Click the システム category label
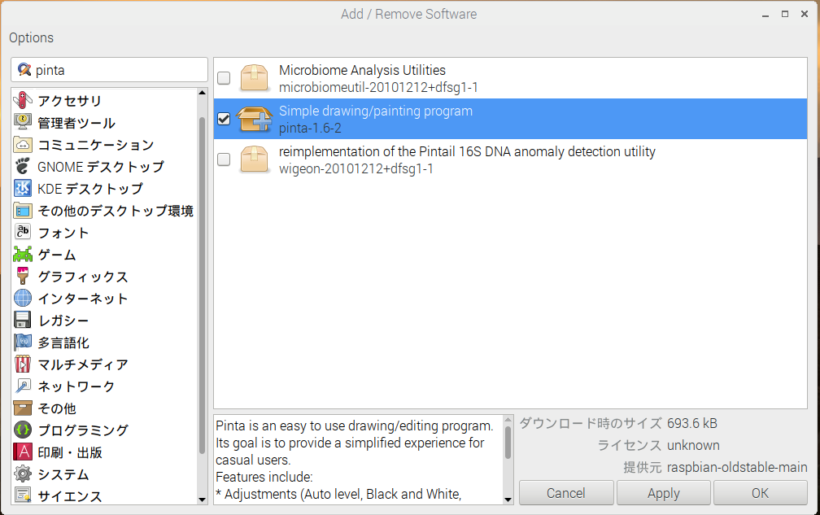The image size is (820, 515). [x=63, y=474]
